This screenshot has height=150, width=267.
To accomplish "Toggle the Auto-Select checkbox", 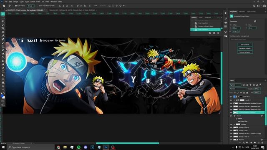I will click(16, 6).
